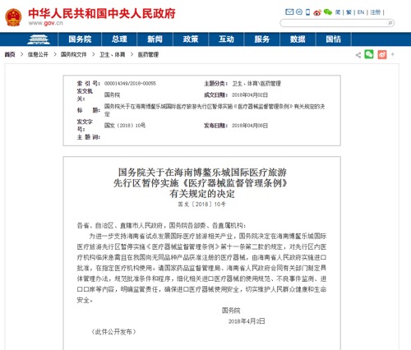The image size is (411, 350).
Task: Click the 国发〔2018〕10号 subtitle under the heading
Action: (x=202, y=205)
